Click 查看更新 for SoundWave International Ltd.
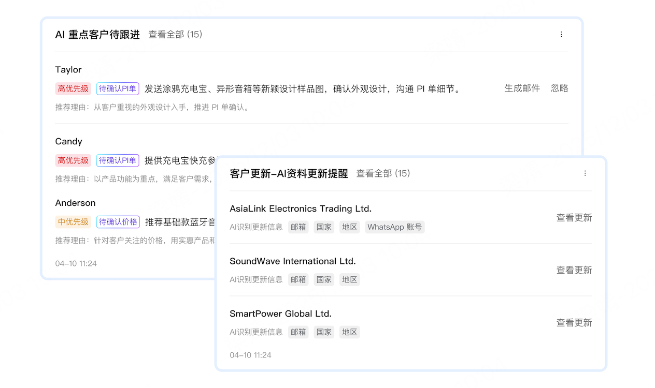 coord(574,270)
